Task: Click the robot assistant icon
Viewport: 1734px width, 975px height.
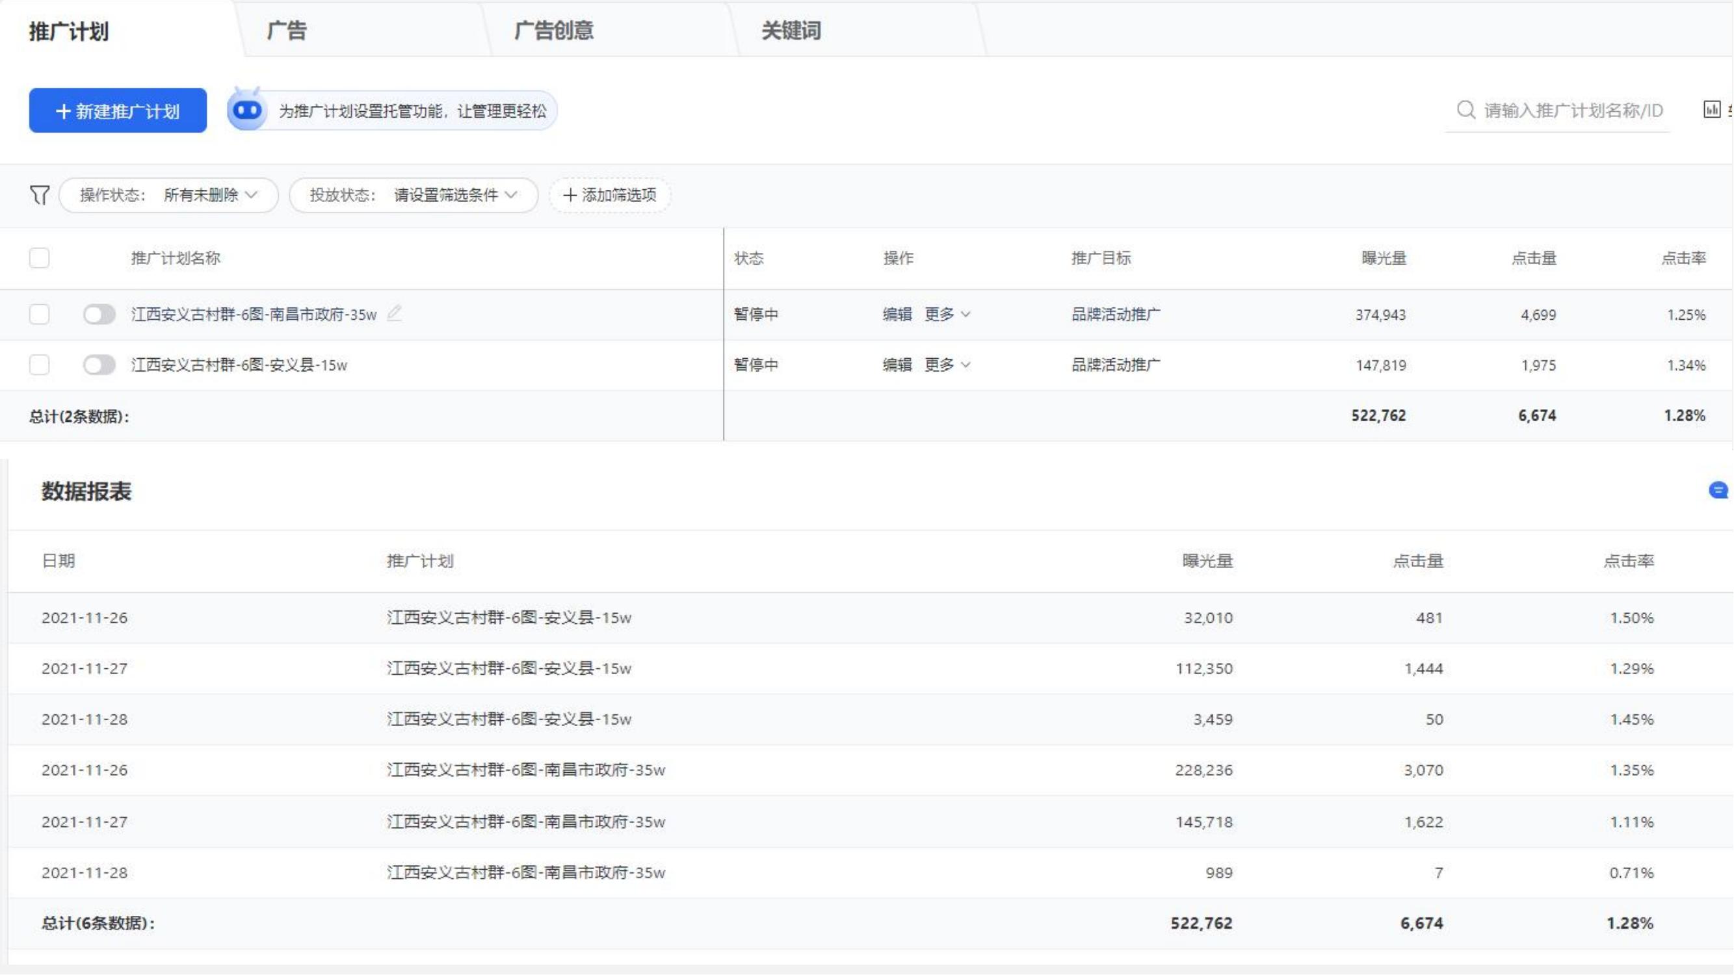Action: (247, 109)
